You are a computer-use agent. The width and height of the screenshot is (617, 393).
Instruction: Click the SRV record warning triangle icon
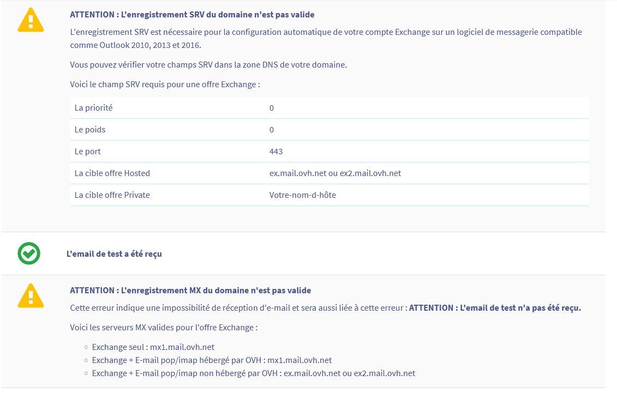coord(31,20)
